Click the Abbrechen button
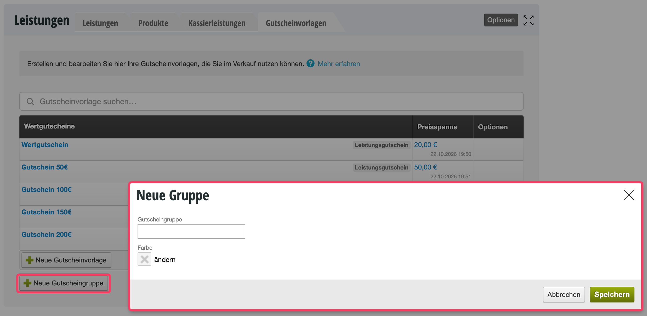 [564, 295]
